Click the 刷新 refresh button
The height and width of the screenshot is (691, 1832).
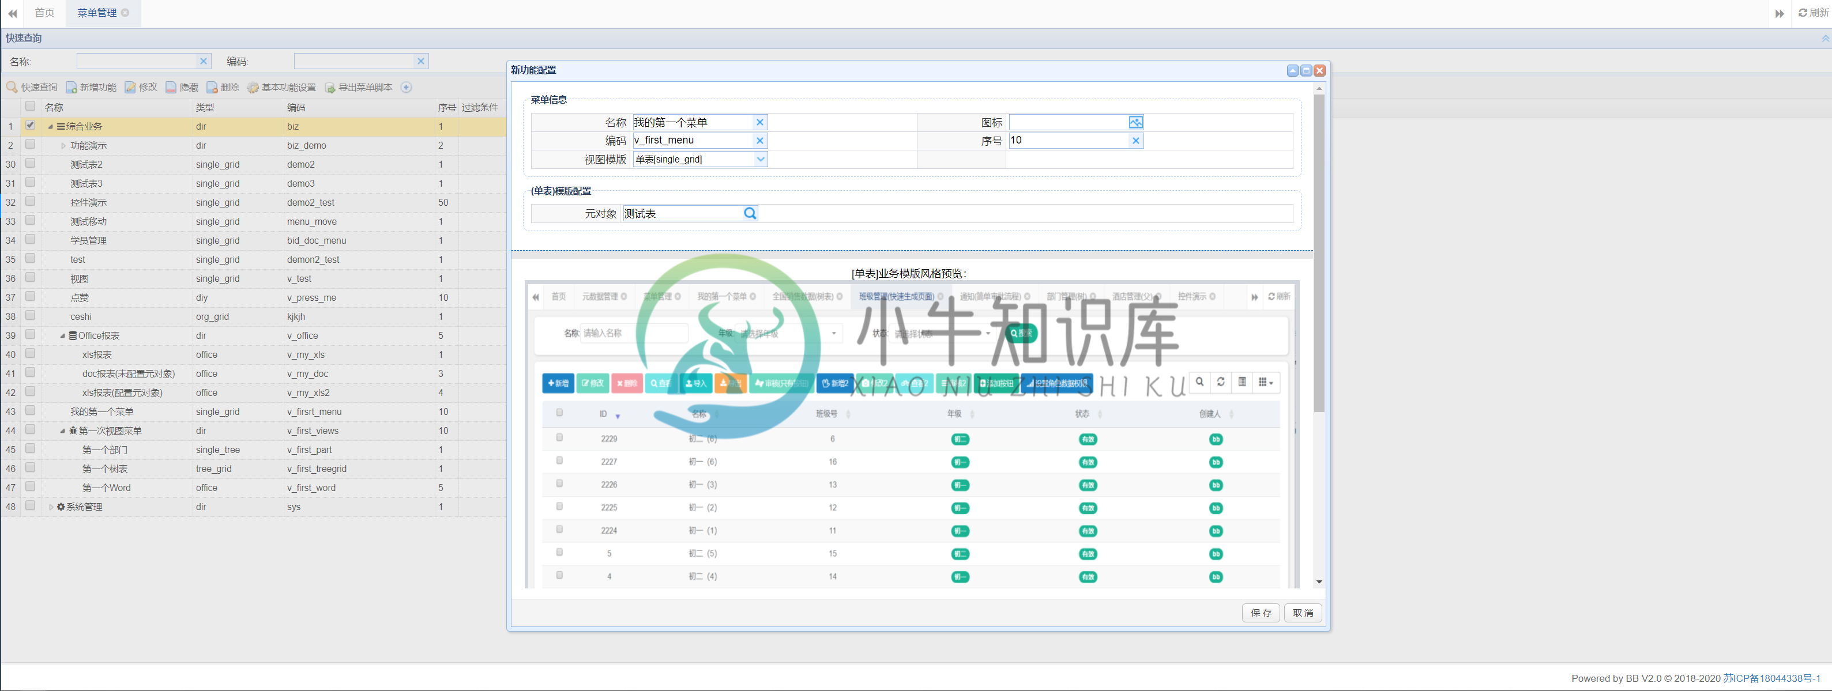[x=1813, y=13]
